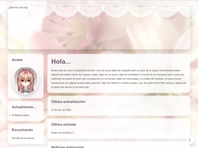The image size is (198, 148).
Task: Click the 'Escuchando' heading
Action: point(22,130)
